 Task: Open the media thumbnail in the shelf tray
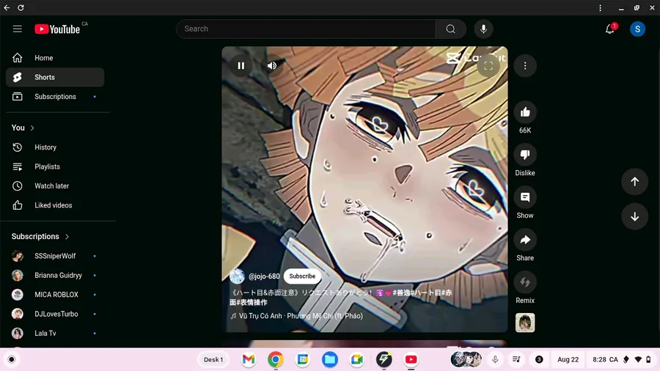[466, 360]
